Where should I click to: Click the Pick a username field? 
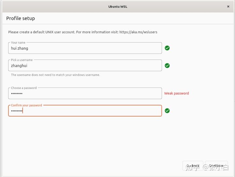tap(85, 65)
